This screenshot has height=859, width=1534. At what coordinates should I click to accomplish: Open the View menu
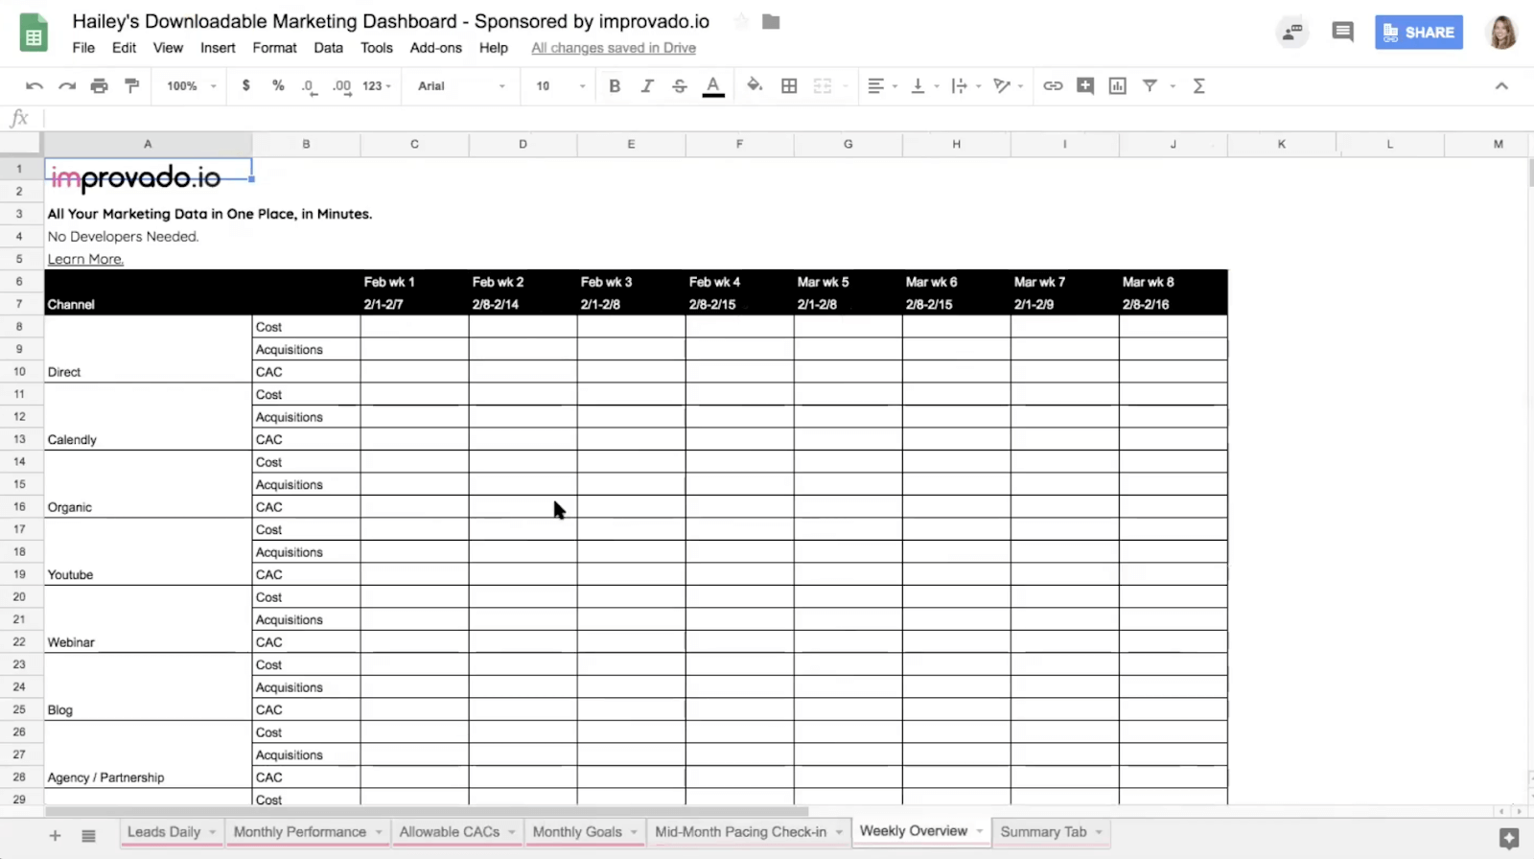(168, 48)
